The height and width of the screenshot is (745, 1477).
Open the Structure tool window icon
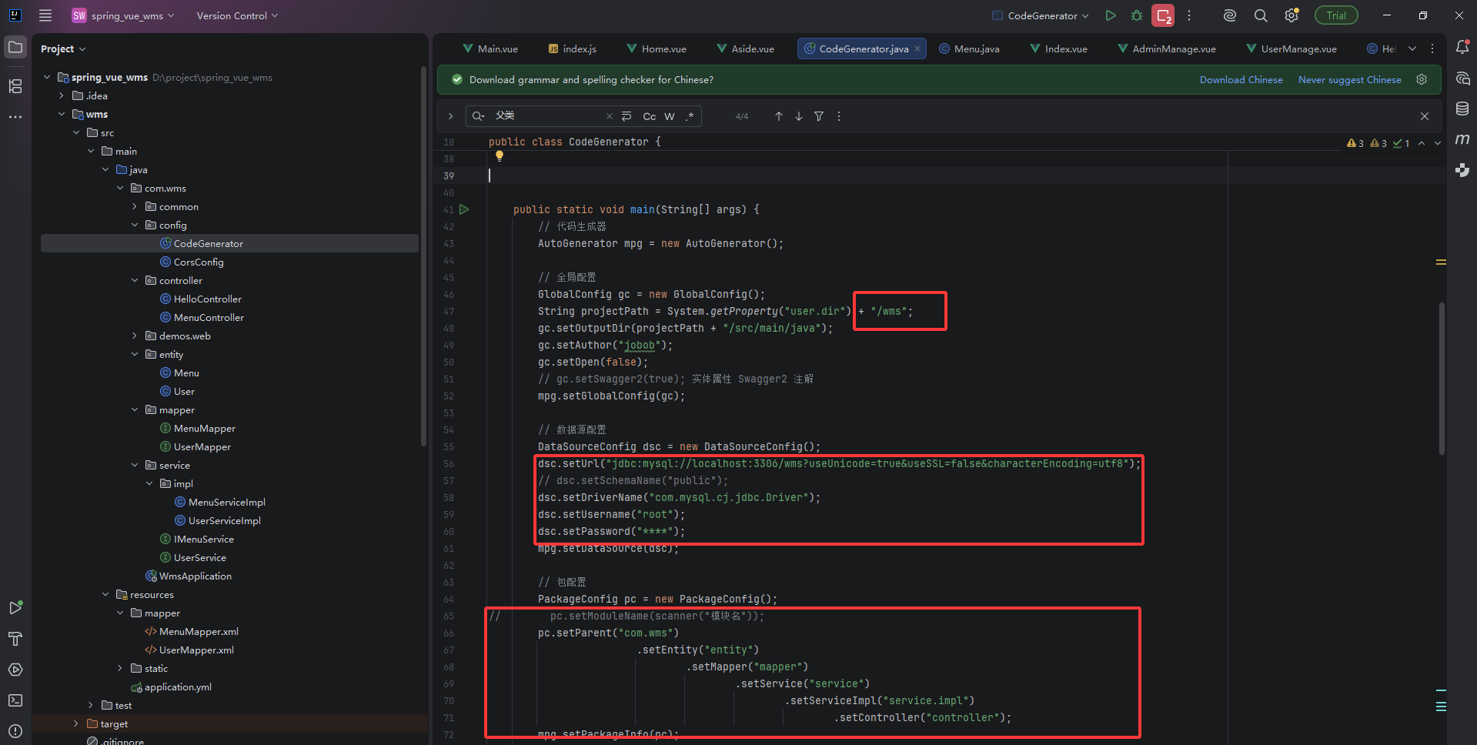coord(15,86)
